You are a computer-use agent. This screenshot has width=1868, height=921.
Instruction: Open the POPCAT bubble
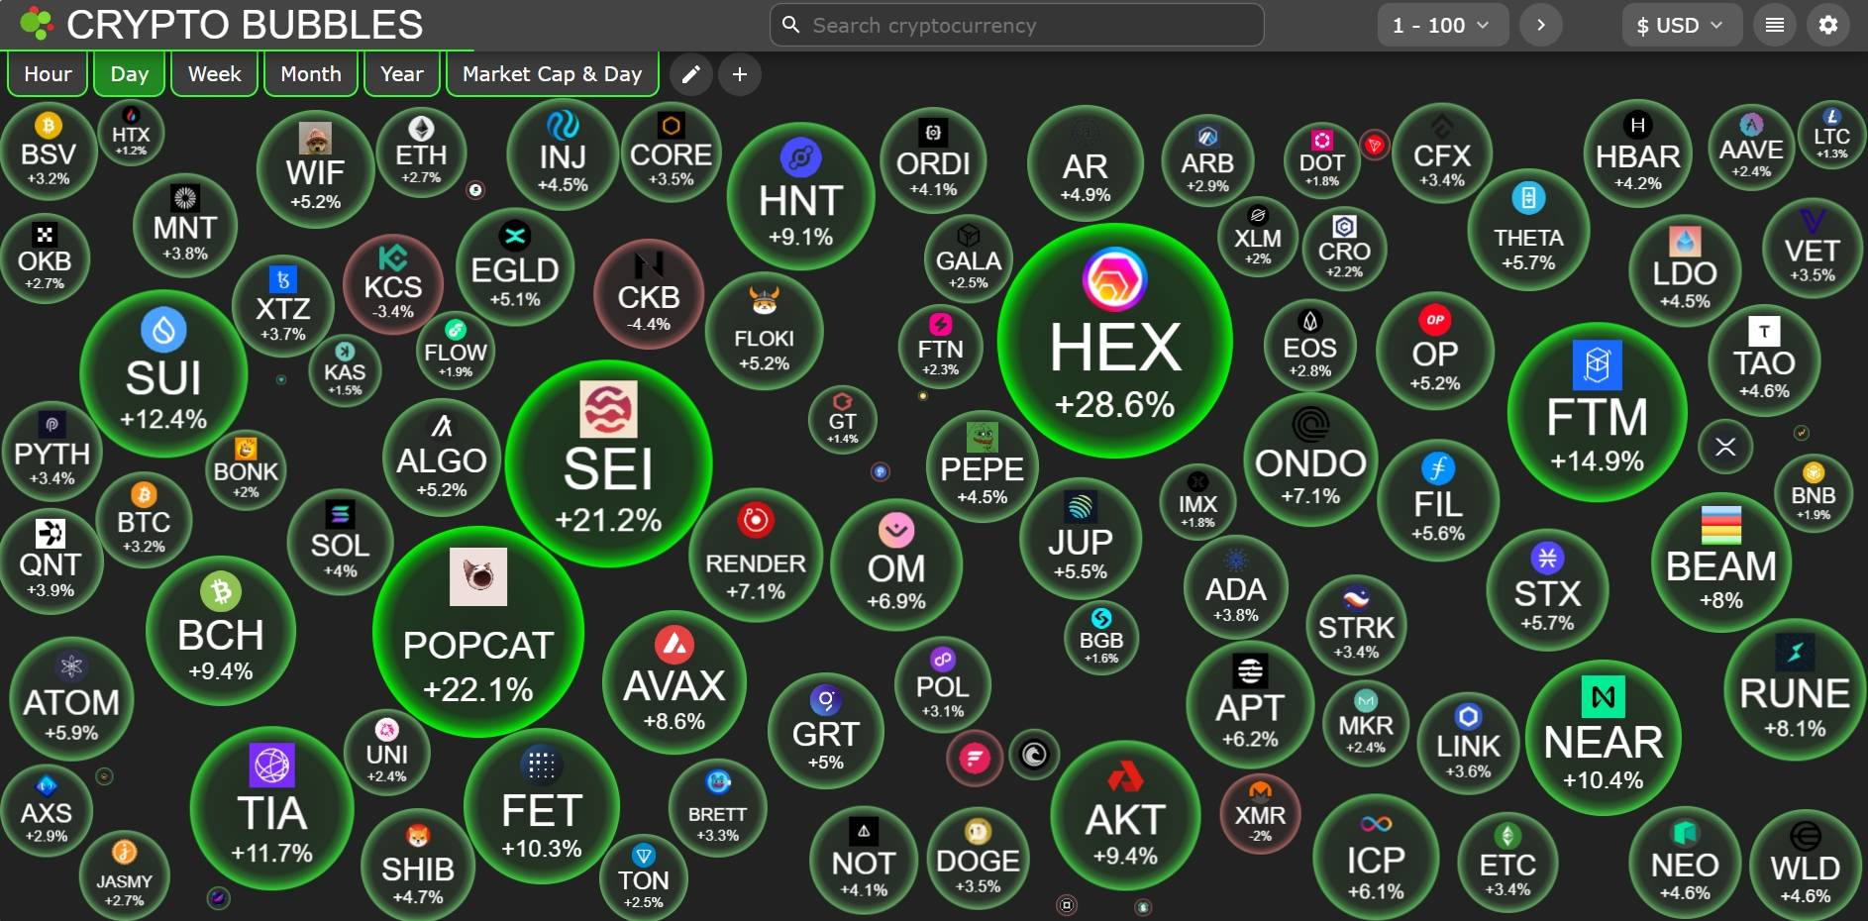coord(478,632)
